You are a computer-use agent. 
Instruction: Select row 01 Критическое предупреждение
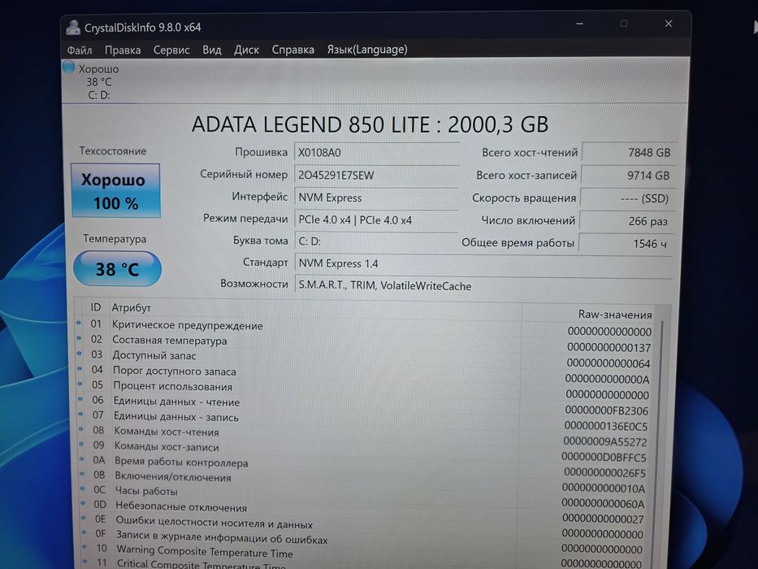364,328
